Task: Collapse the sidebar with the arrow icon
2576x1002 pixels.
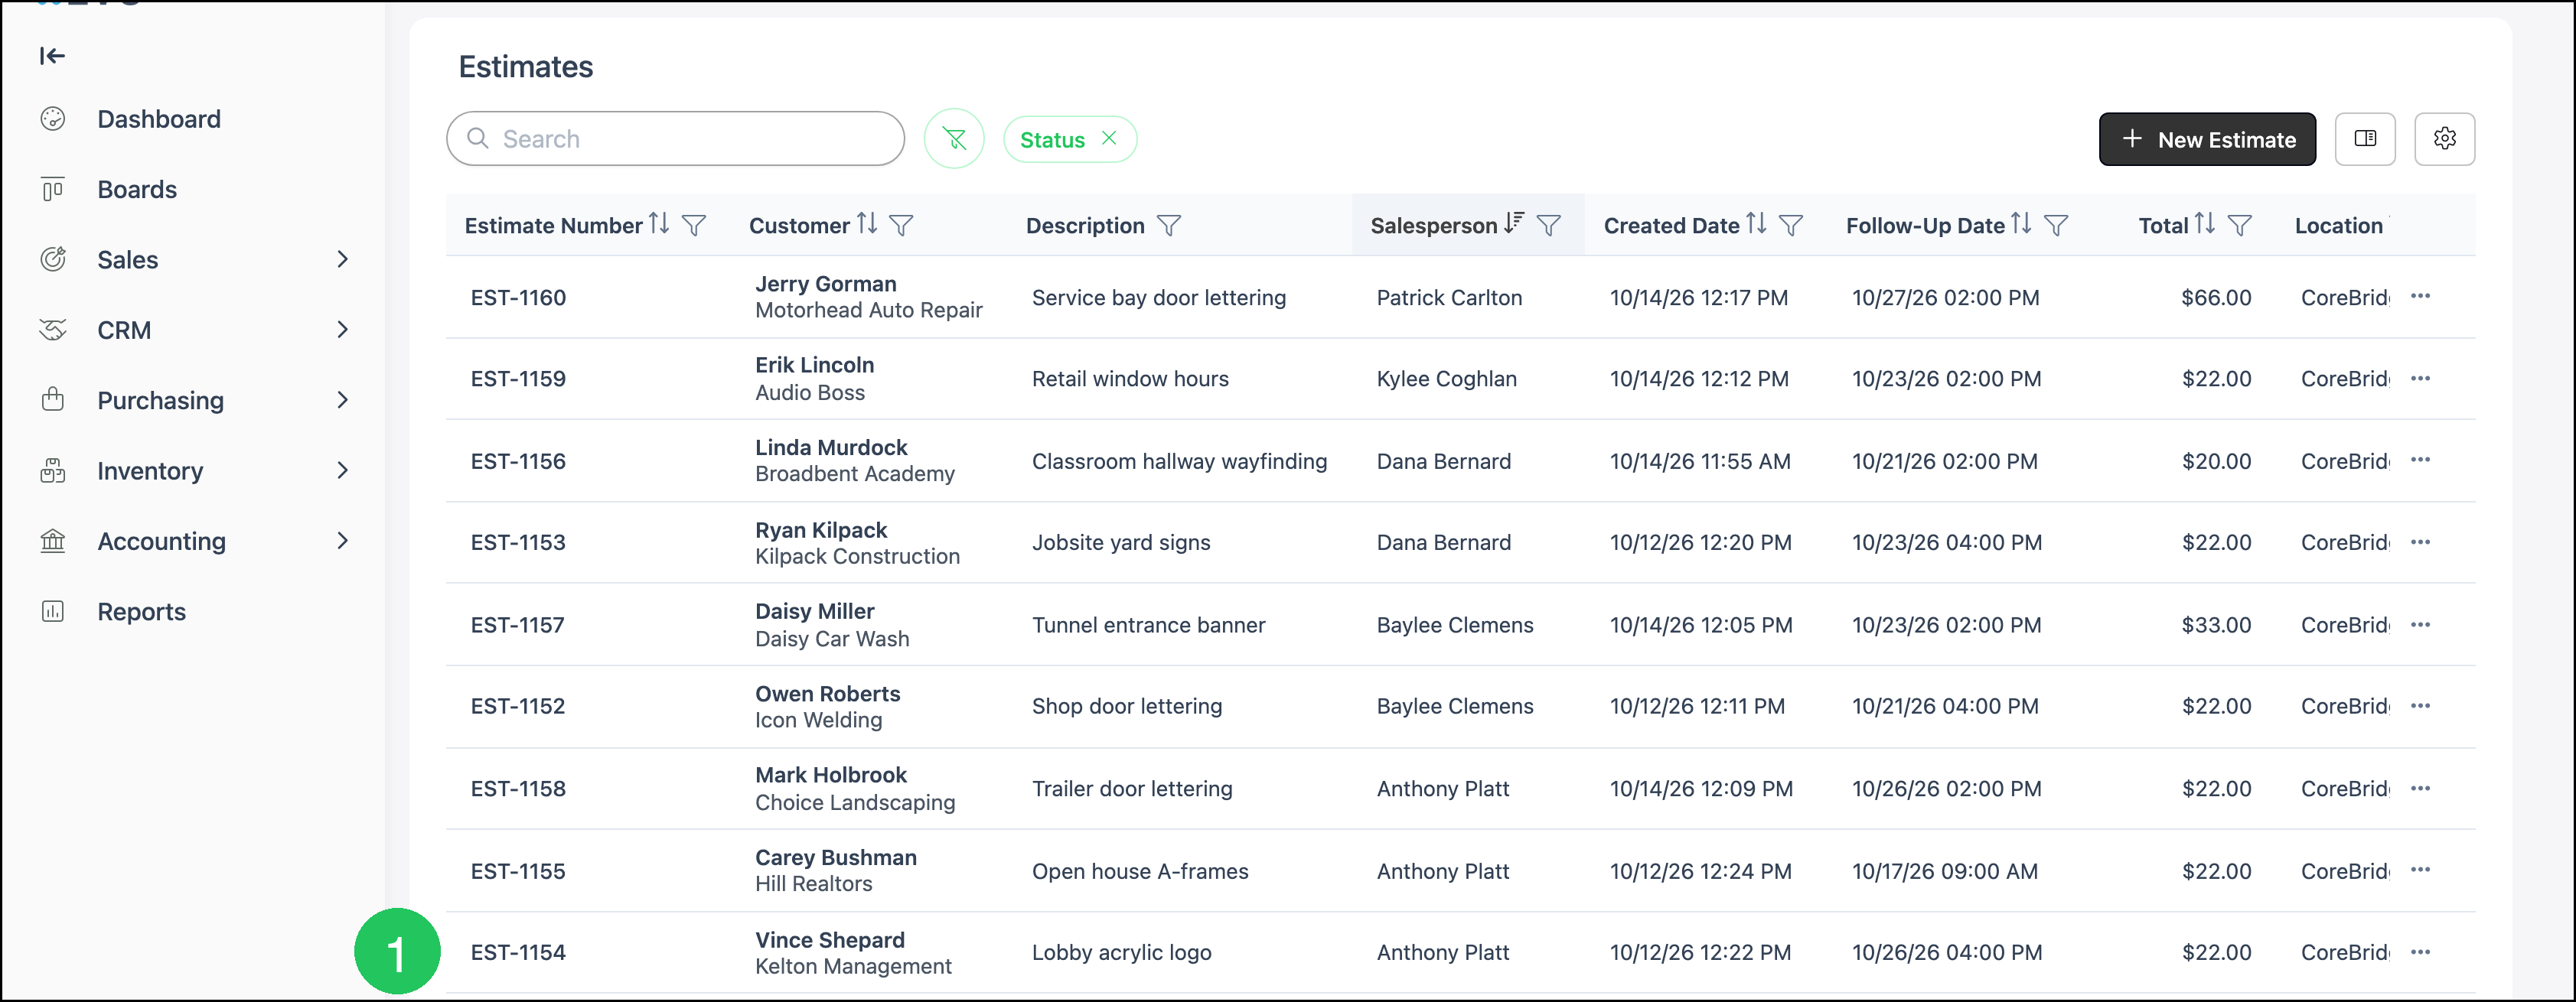Action: click(52, 56)
